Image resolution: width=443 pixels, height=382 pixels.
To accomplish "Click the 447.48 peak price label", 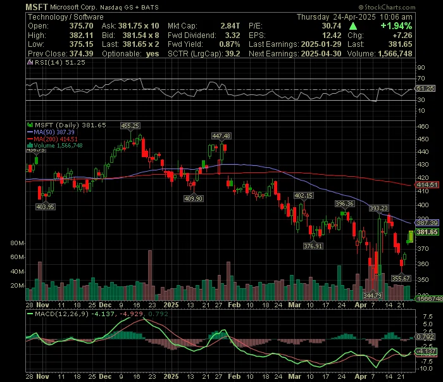I will click(x=221, y=136).
